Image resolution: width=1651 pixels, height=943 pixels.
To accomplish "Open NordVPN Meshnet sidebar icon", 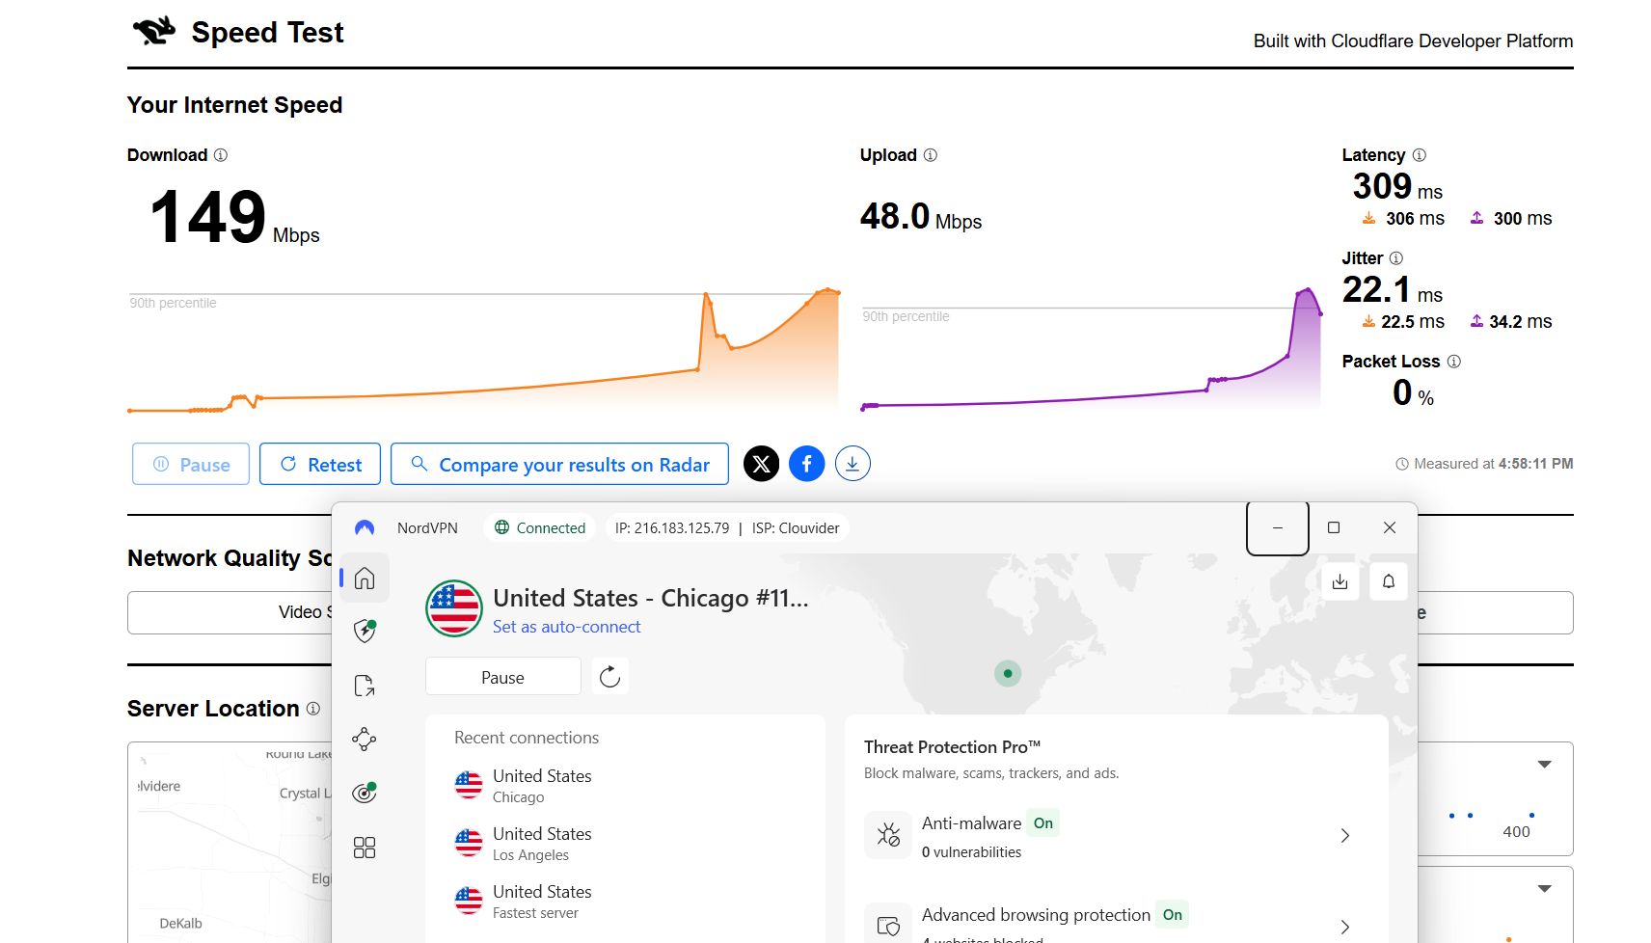I will click(365, 740).
